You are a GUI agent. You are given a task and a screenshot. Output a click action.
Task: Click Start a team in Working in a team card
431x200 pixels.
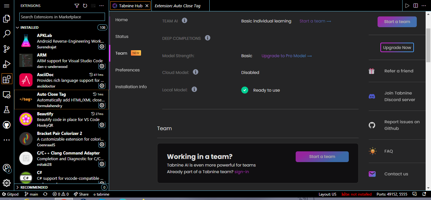coord(322,156)
